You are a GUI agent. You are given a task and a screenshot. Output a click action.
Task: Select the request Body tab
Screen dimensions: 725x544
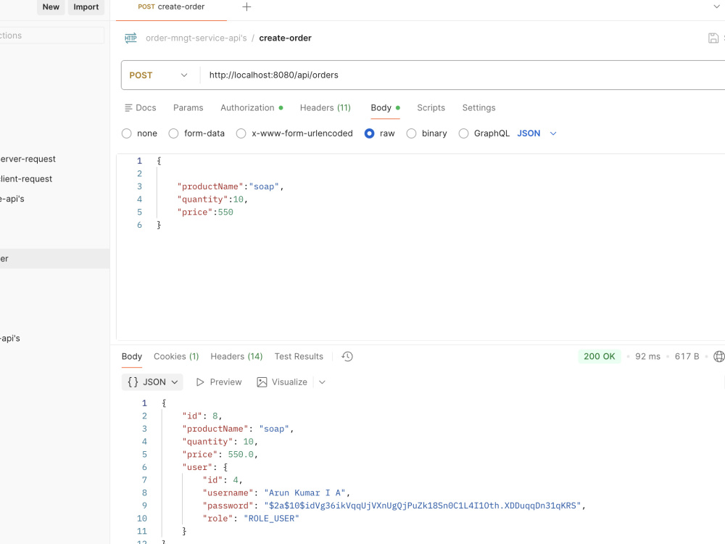click(x=385, y=108)
